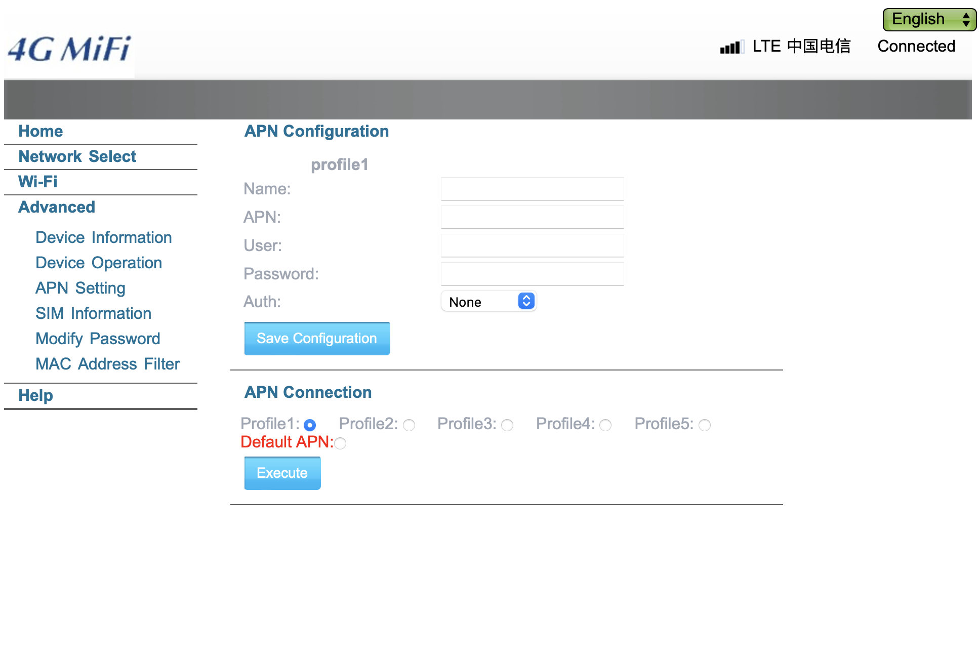Image resolution: width=979 pixels, height=658 pixels.
Task: Choose the Profile5 radio button
Action: pyautogui.click(x=705, y=425)
